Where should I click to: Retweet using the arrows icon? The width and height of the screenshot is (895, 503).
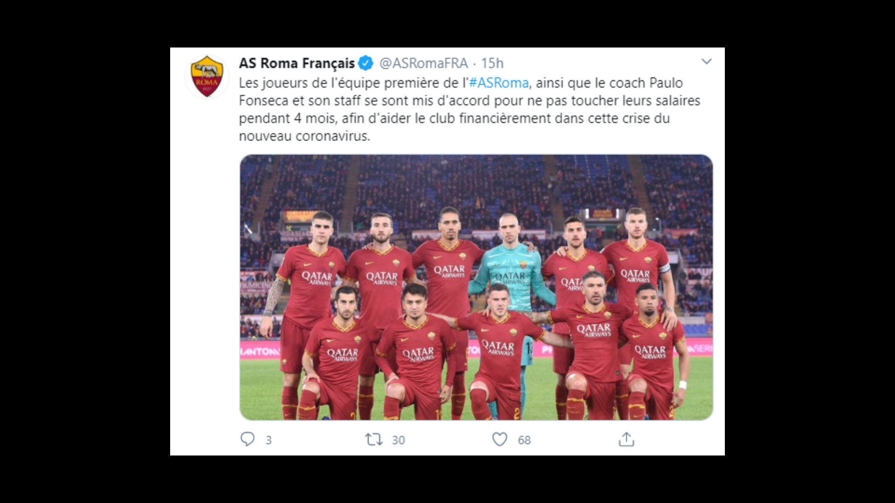(374, 439)
